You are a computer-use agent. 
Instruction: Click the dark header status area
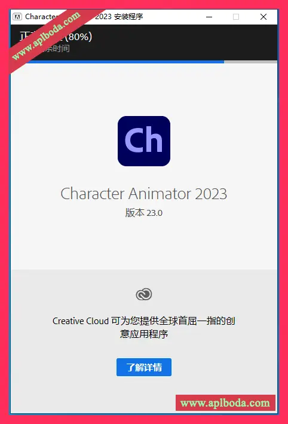click(144, 42)
